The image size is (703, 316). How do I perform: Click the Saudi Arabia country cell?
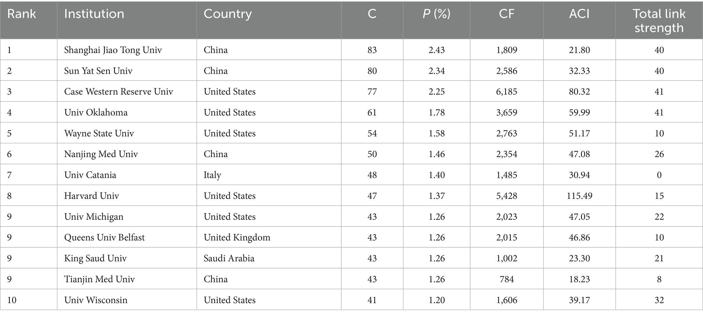point(229,258)
